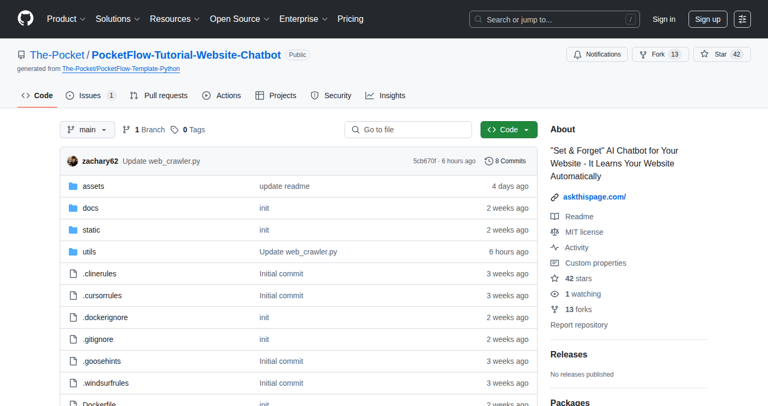
Task: Click the GitHub logo icon
Action: click(x=26, y=19)
